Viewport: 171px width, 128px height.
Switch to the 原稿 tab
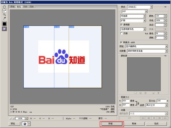[x=13, y=7]
